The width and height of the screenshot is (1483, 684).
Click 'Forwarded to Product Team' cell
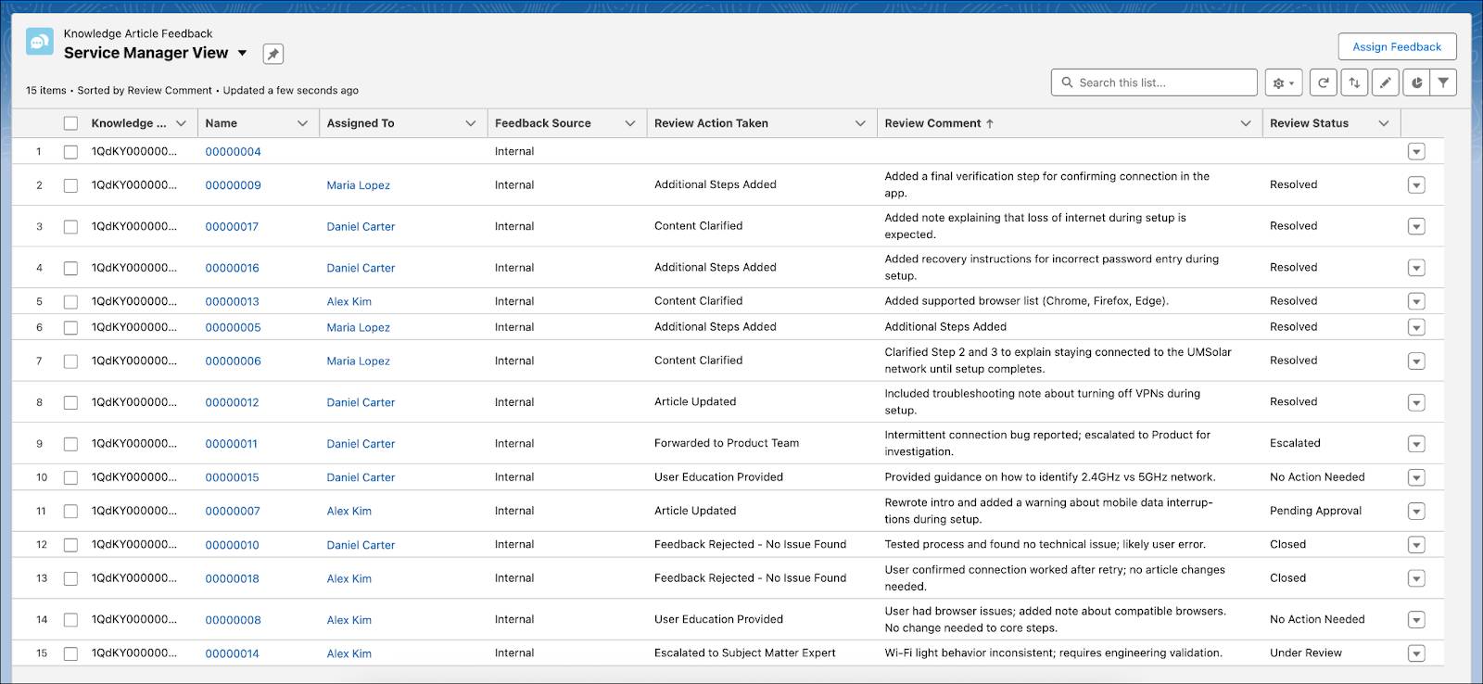(727, 443)
